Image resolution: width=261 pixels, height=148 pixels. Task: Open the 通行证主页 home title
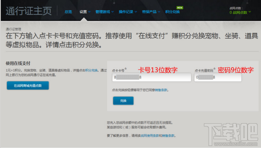coord(29,11)
